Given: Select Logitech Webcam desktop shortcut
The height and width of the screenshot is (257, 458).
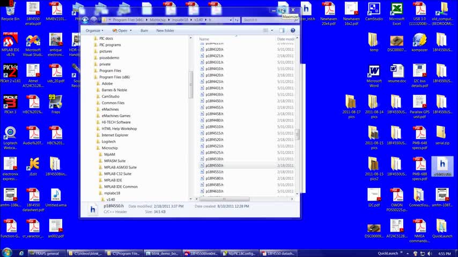Looking at the screenshot, I should pos(10,138).
